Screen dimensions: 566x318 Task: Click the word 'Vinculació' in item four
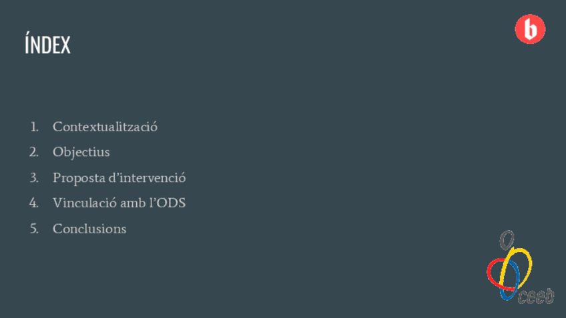(x=85, y=203)
